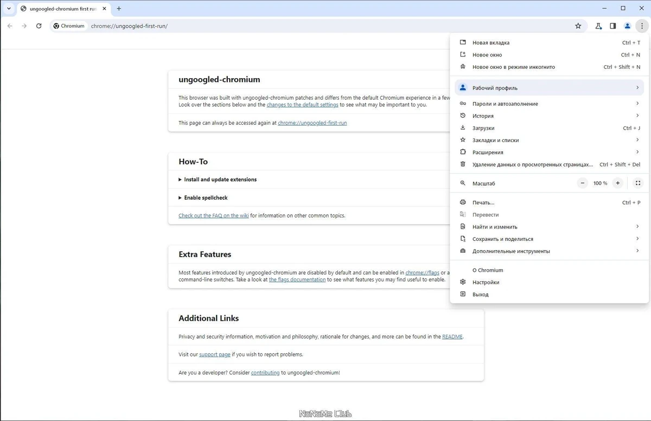Expand Install and update extensions section
Screen dimensions: 651x421
tap(218, 180)
